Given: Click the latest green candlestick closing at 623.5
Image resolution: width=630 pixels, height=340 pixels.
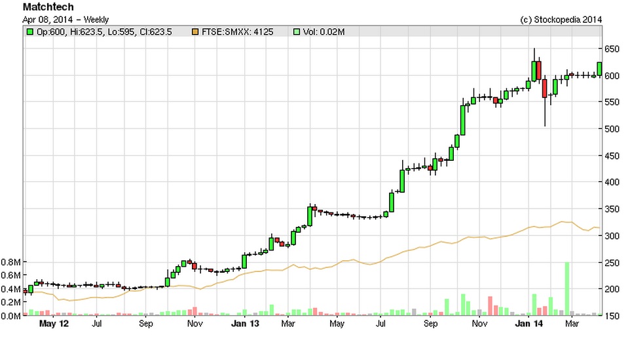Looking at the screenshot, I should 599,69.
